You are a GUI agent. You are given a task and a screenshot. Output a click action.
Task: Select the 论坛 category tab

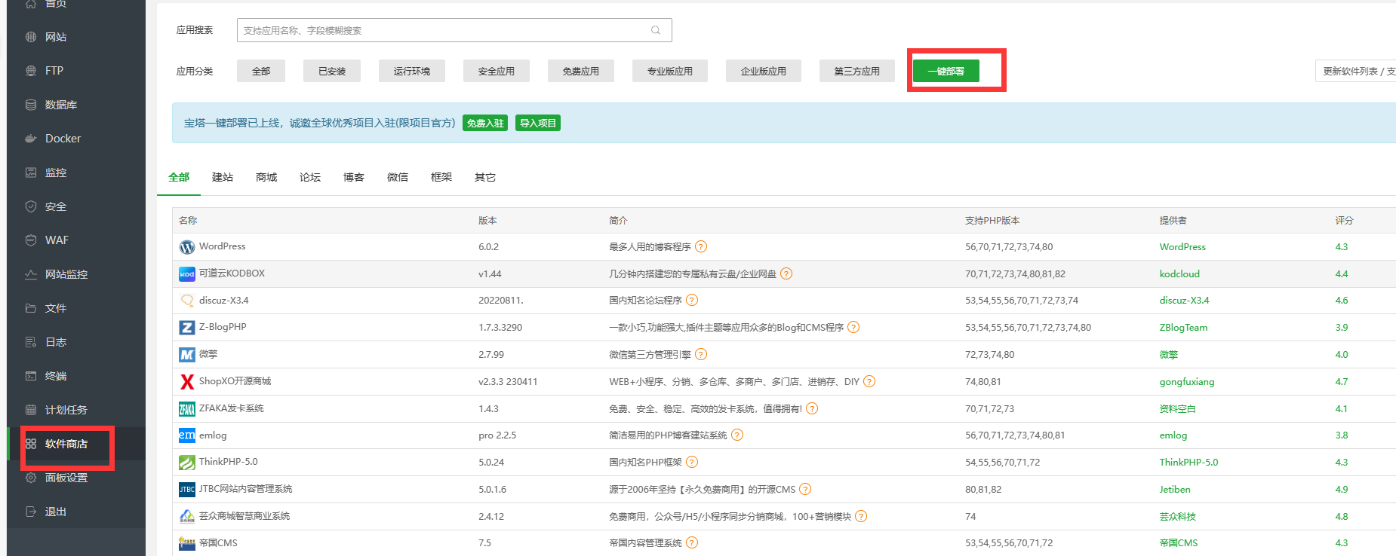pyautogui.click(x=310, y=177)
